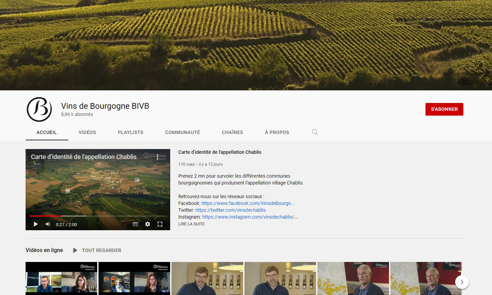The image size is (492, 295).
Task: Click the Bourgogne logo watermark in video
Action: click(155, 156)
